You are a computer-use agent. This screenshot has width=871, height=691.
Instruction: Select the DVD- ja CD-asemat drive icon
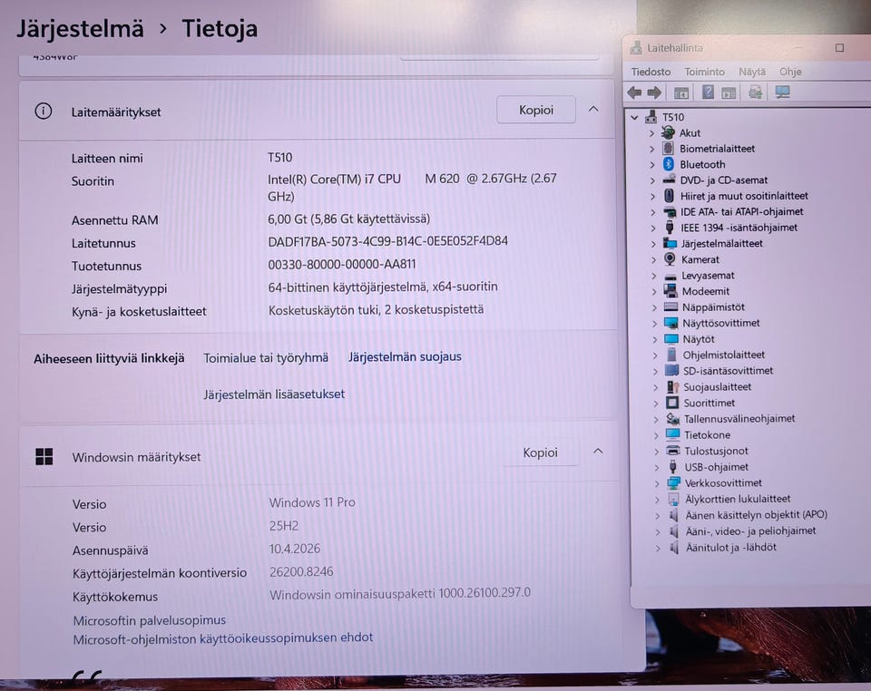[x=669, y=180]
